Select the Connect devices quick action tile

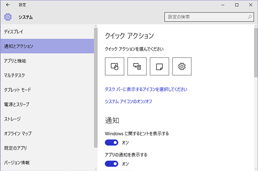[137, 66]
